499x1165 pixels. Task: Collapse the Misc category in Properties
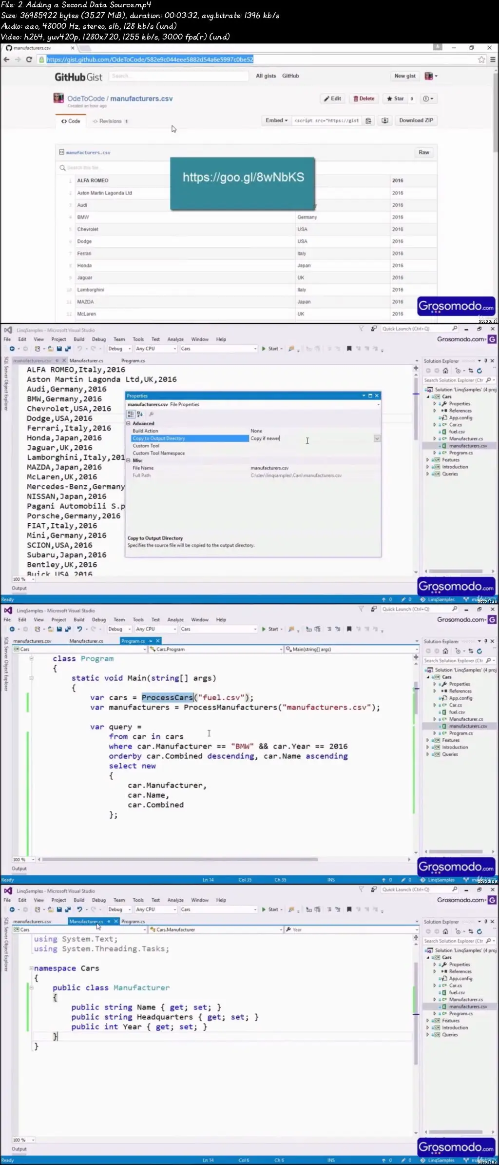pos(129,460)
